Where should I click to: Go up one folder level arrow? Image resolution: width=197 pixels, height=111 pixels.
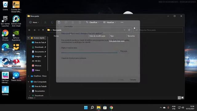(43, 30)
